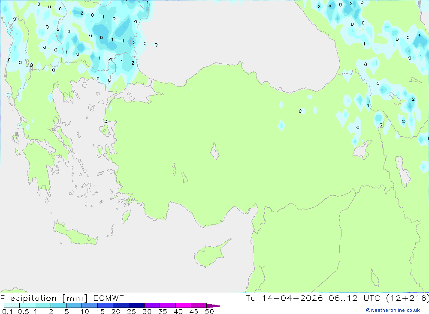Click the precipitation value '5' on the map

101,37
